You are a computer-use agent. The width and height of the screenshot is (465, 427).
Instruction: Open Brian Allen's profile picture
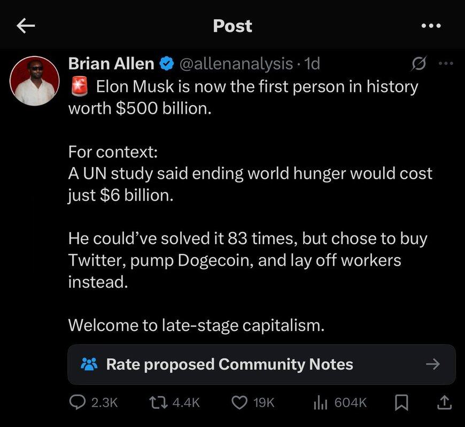(x=33, y=80)
